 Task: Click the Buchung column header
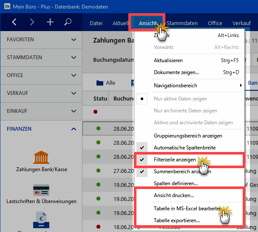pos(123,98)
